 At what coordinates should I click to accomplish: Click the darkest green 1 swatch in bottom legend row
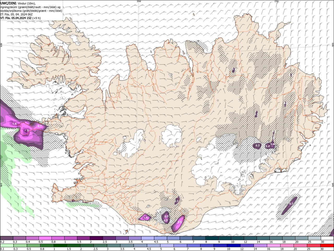coord(60,246)
